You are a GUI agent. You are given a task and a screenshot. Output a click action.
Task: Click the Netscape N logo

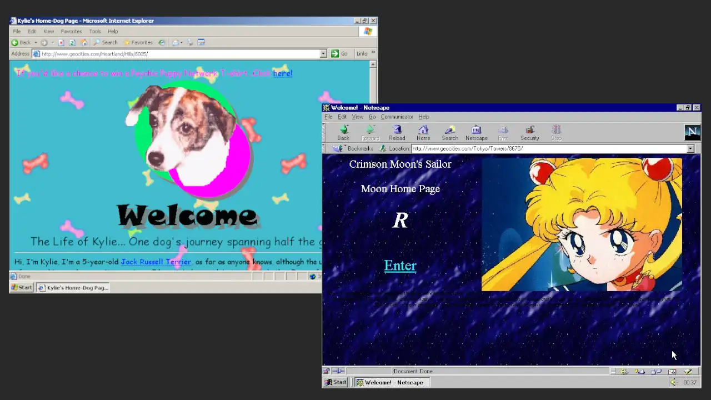692,132
